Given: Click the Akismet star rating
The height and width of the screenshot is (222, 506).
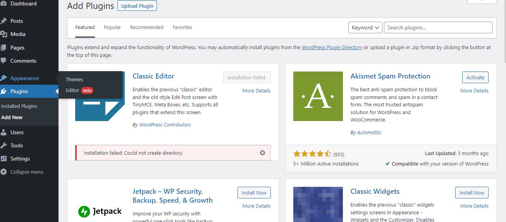Looking at the screenshot, I should click(312, 154).
